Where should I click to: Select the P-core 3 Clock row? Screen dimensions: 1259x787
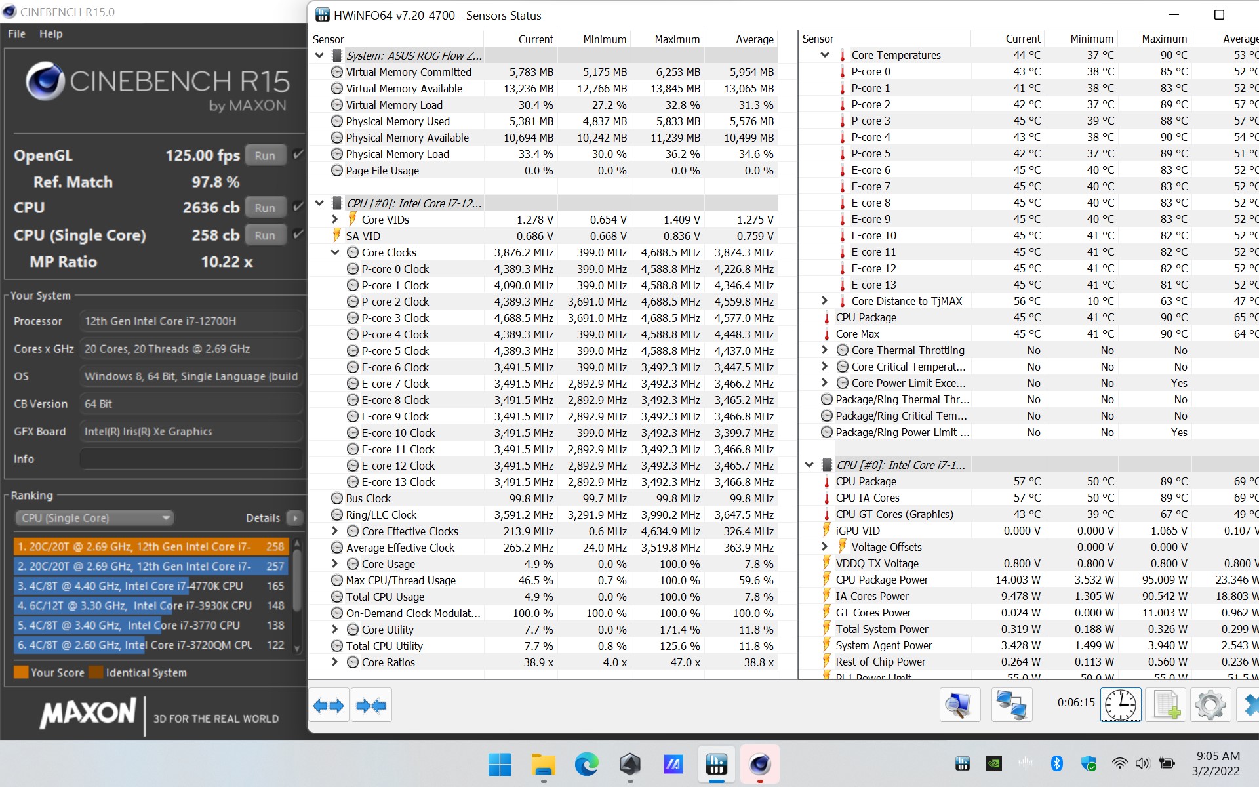click(543, 318)
